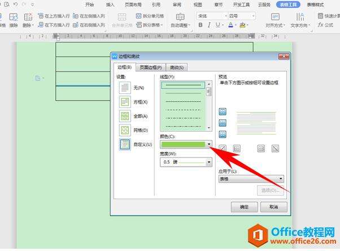Click the Undo icon in title bar
340x251 pixels.
pos(15,5)
